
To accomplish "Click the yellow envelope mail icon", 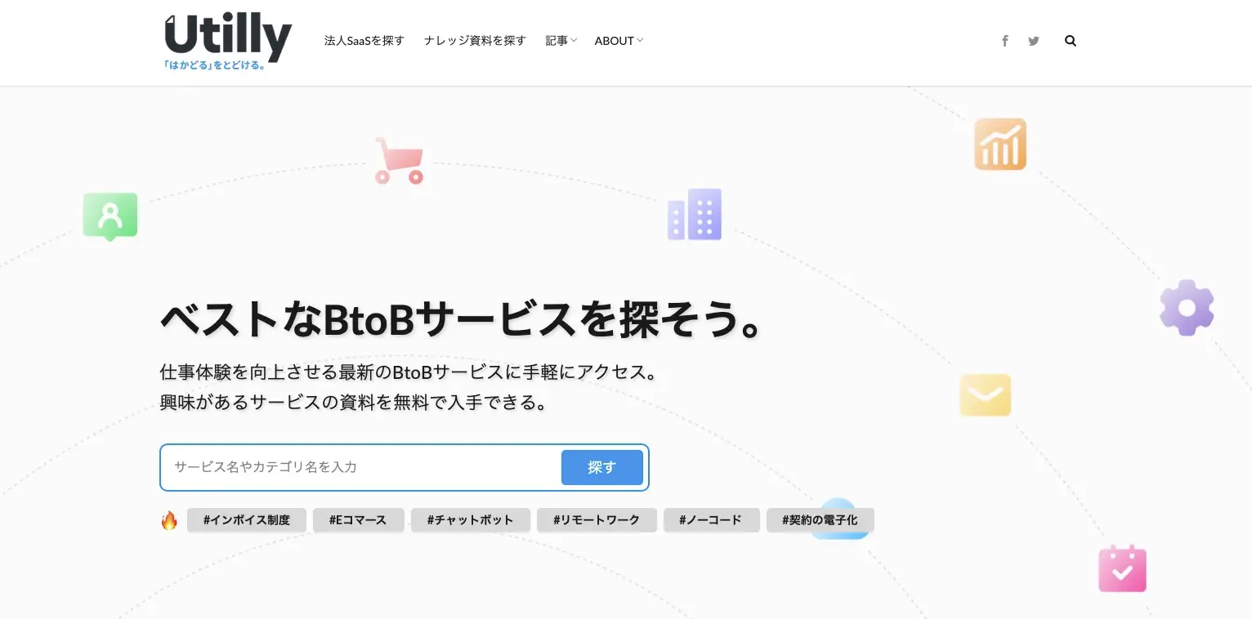I will (x=985, y=395).
